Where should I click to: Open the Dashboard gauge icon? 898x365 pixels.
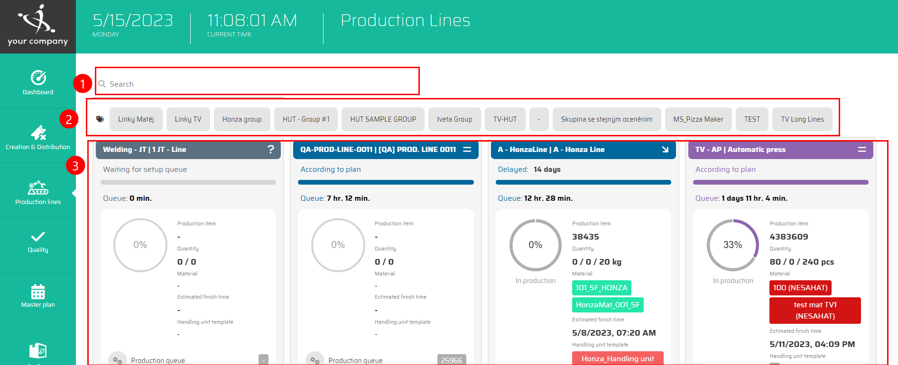pos(38,78)
